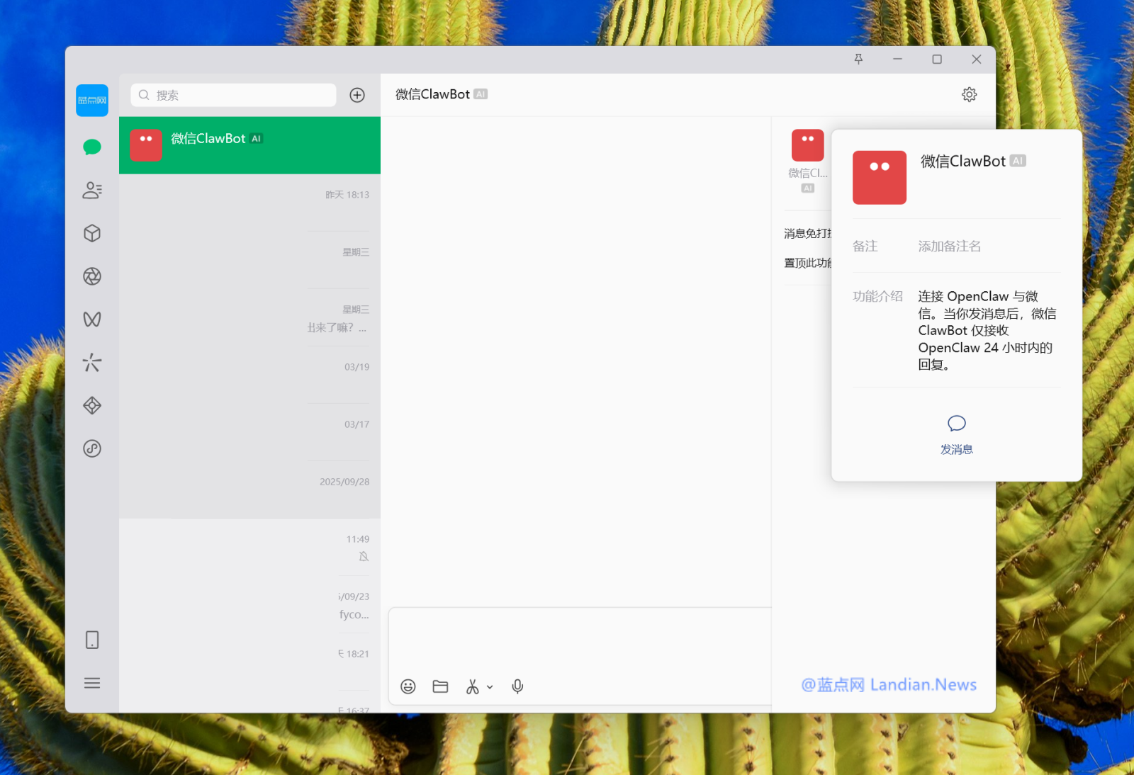The width and height of the screenshot is (1134, 775).
Task: Click the search input field
Action: coord(234,95)
